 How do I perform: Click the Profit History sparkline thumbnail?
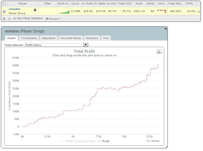pyautogui.click(x=64, y=12)
